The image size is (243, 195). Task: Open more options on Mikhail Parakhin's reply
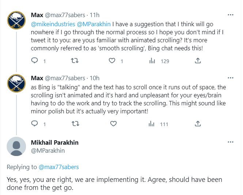tap(231, 142)
